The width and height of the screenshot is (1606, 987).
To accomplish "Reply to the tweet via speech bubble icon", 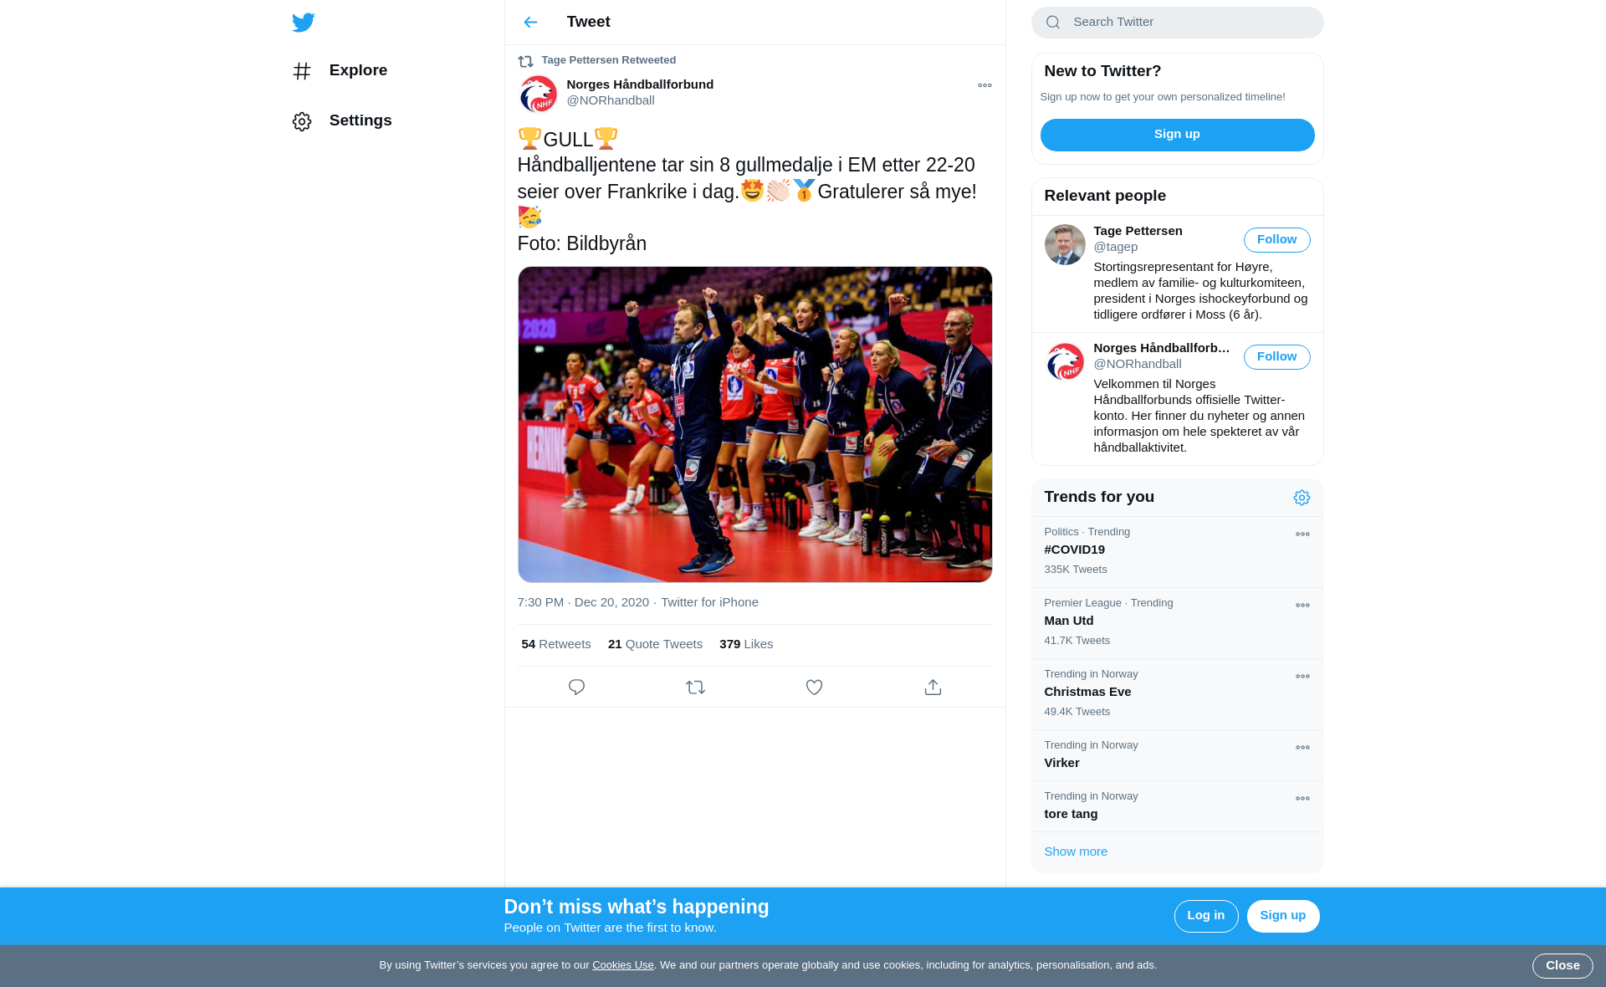I will (576, 687).
